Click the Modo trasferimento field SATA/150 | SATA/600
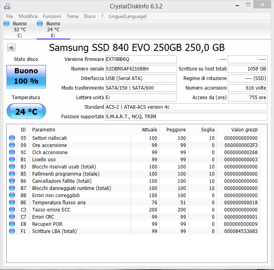274x270 pixels. [x=141, y=88]
